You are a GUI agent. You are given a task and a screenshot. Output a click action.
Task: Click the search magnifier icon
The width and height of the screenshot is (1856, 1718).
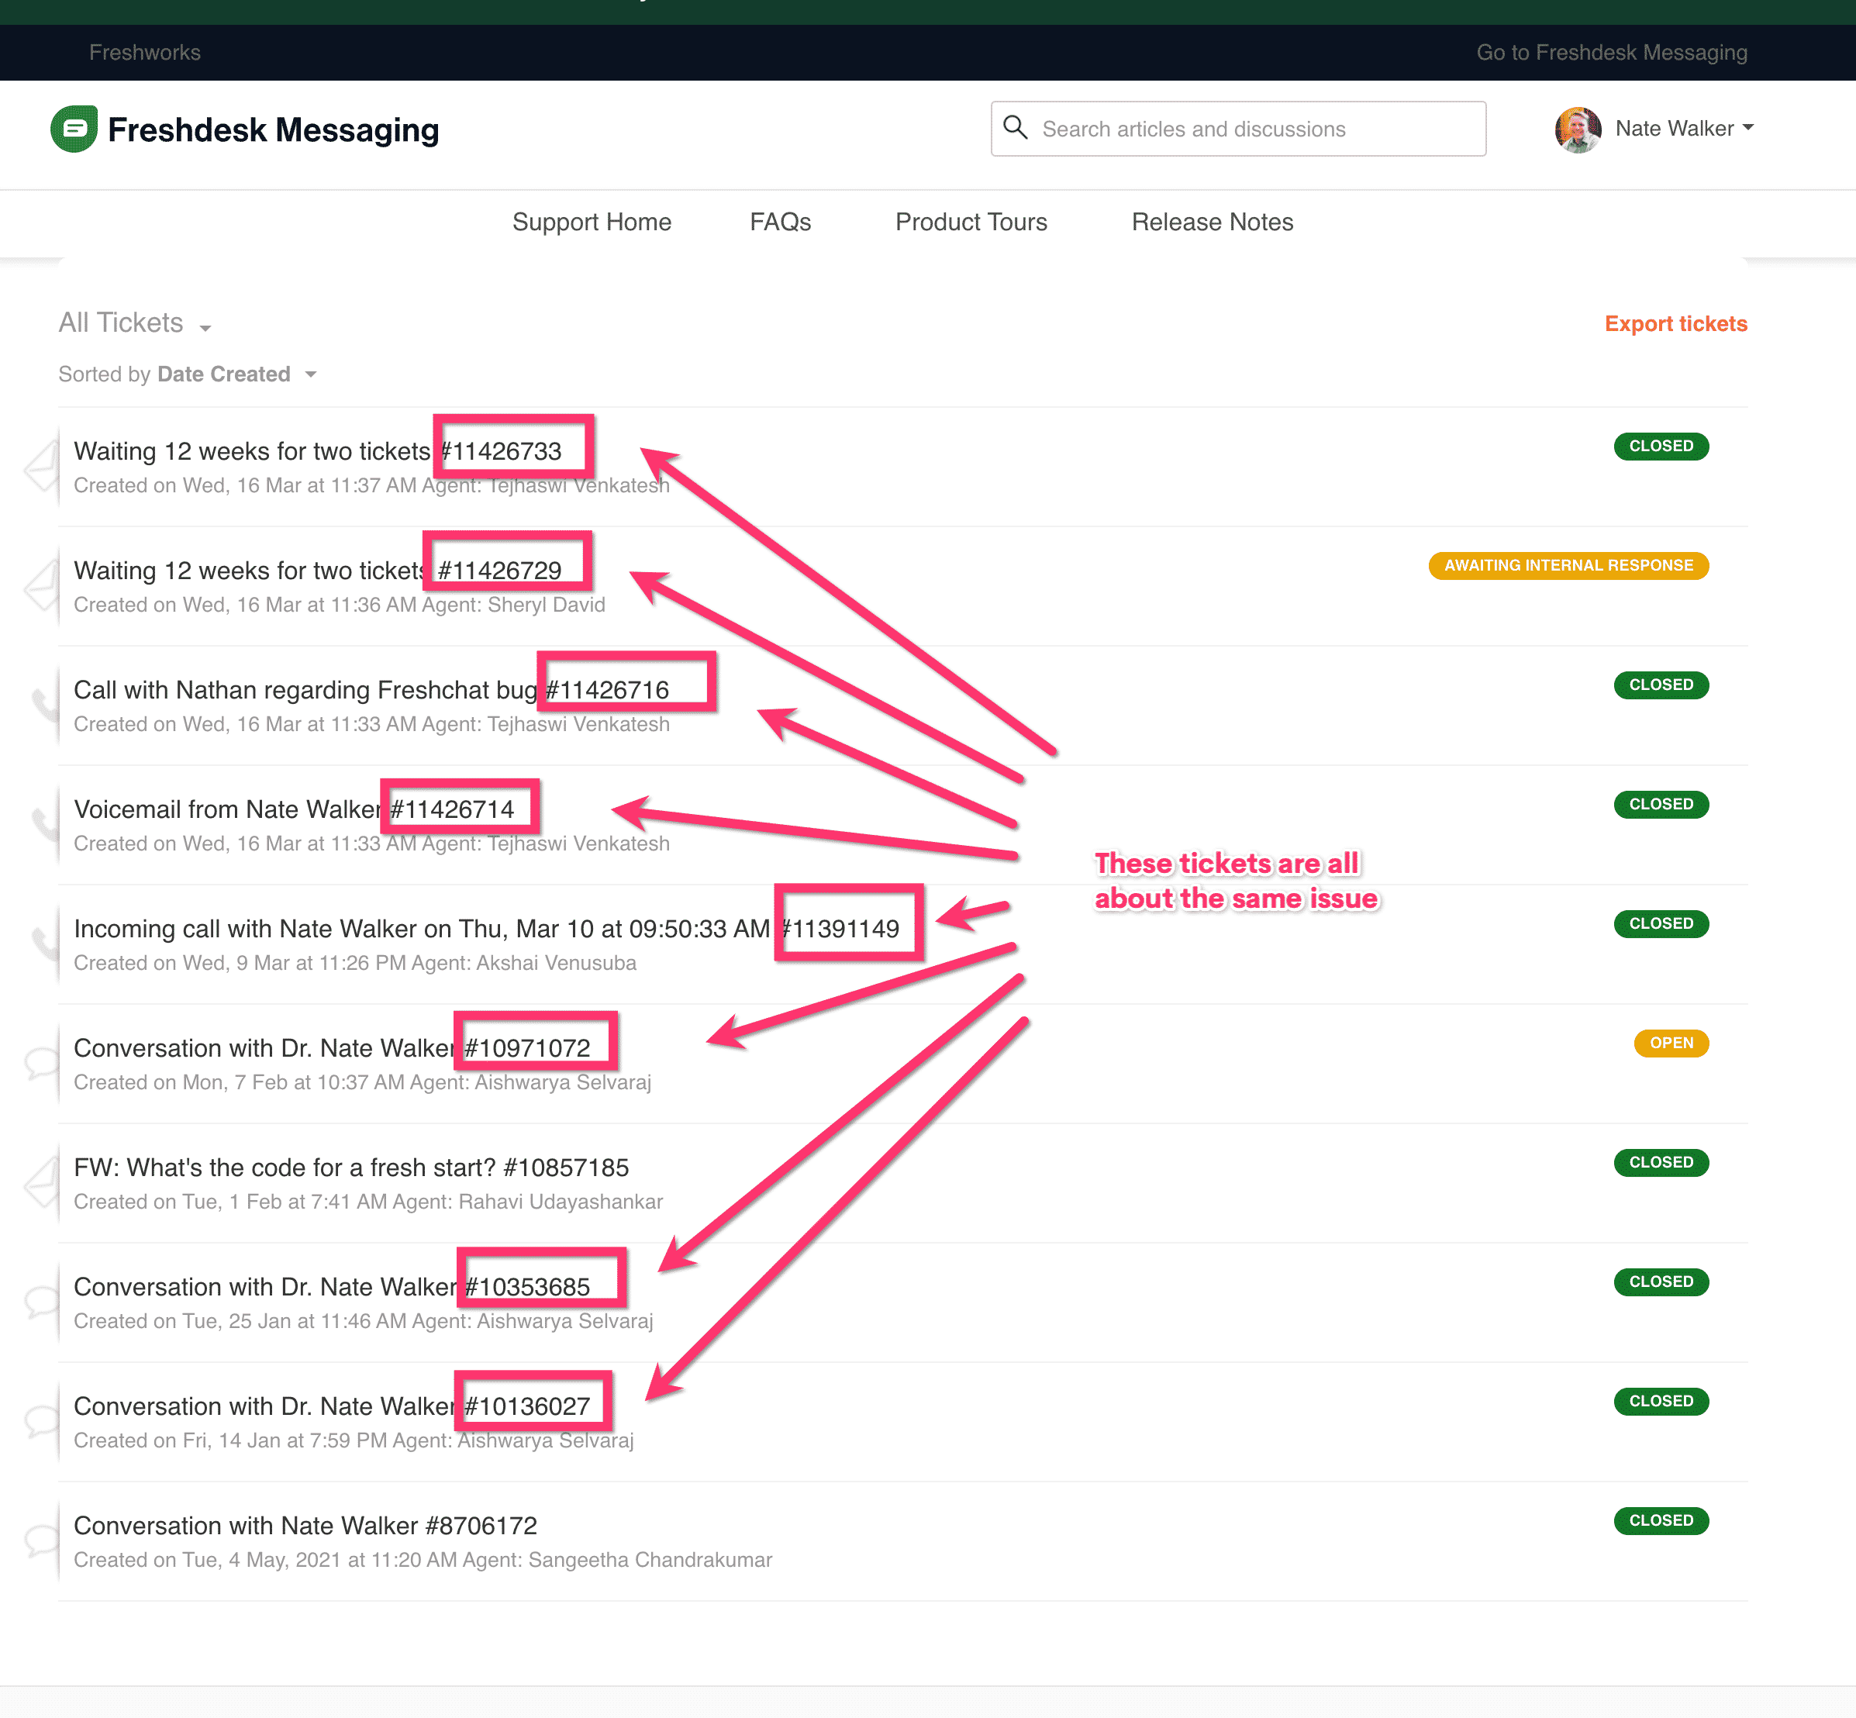1016,127
